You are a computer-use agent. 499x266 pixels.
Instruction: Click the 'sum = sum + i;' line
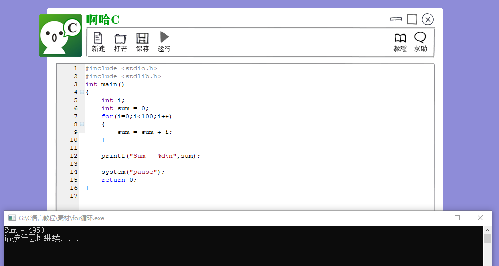[145, 132]
